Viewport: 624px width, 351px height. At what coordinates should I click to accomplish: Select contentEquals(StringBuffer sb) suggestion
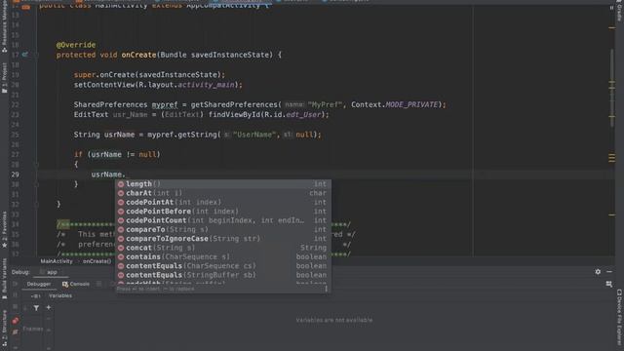223,275
